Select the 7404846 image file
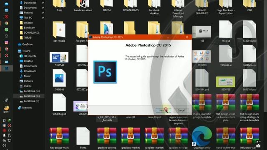This screenshot has height=150, width=267. pyautogui.click(x=59, y=80)
